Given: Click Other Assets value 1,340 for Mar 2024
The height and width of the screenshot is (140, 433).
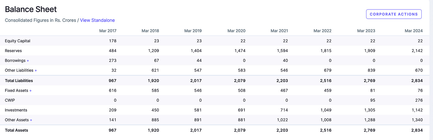Looking at the screenshot, I should point(417,120).
